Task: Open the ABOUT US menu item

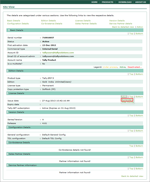Action: (x=140, y=2)
